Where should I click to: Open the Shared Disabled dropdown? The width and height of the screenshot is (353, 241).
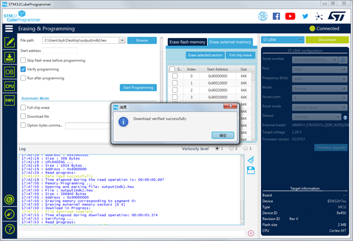pyautogui.click(x=317, y=116)
